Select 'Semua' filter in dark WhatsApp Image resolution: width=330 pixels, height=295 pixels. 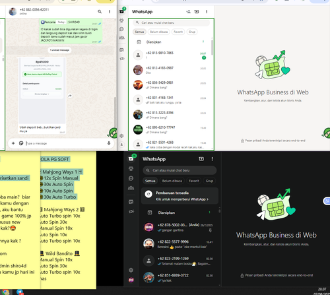[x=150, y=181]
